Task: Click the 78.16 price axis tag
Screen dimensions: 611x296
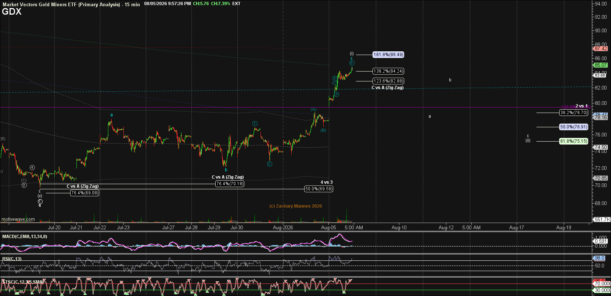Action: point(601,118)
